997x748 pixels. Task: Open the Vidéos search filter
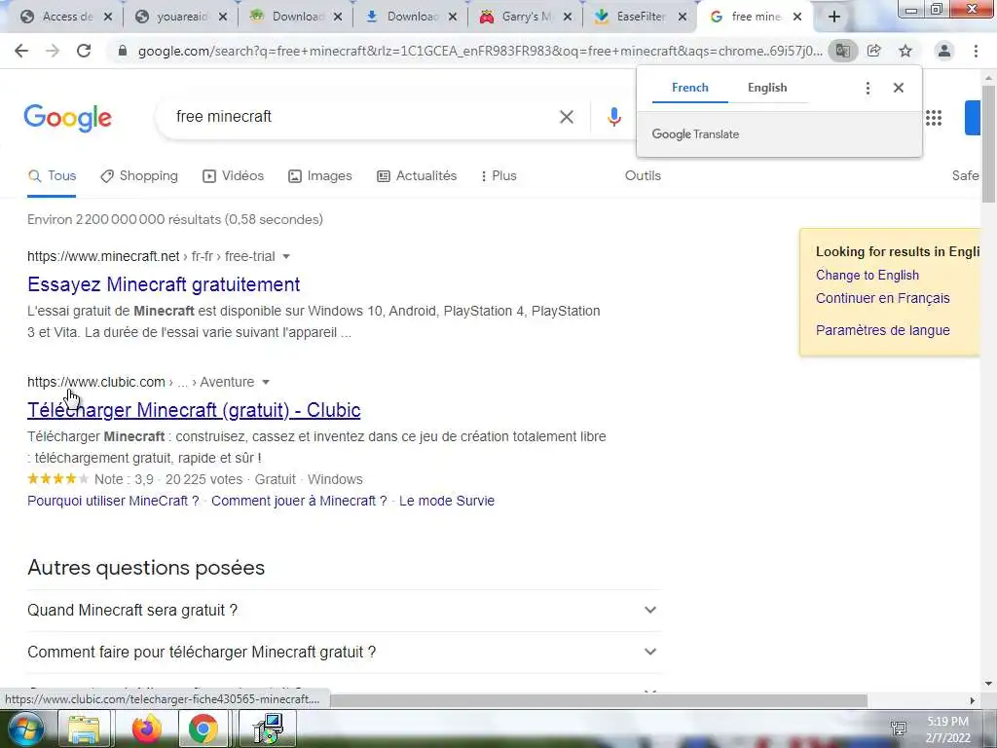click(234, 176)
